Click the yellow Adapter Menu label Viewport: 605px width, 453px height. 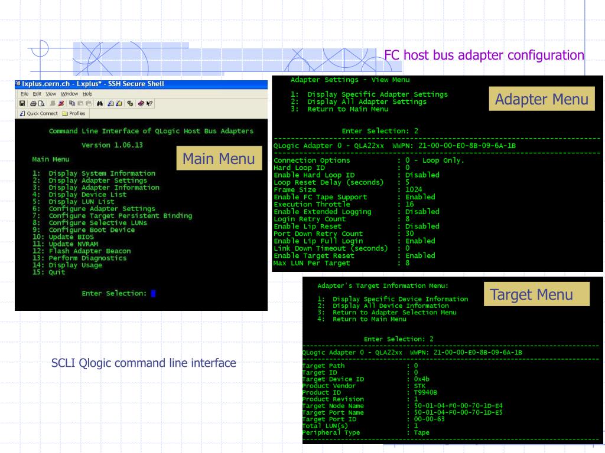pyautogui.click(x=542, y=99)
